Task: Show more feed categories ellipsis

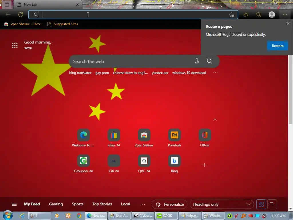Action: coord(143,204)
